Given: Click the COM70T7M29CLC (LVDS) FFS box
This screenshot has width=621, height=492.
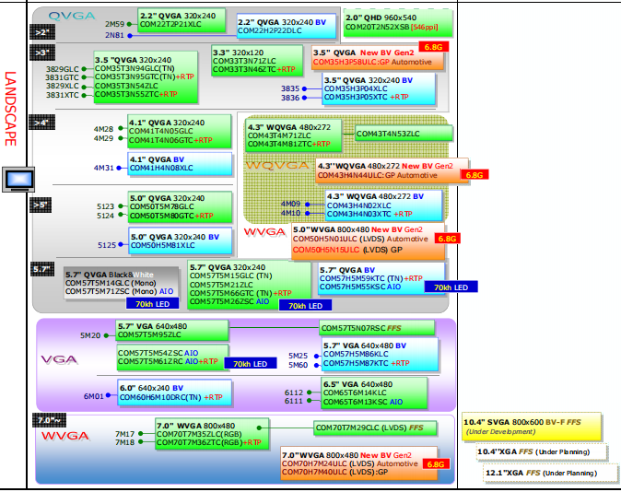Looking at the screenshot, I should (x=375, y=428).
